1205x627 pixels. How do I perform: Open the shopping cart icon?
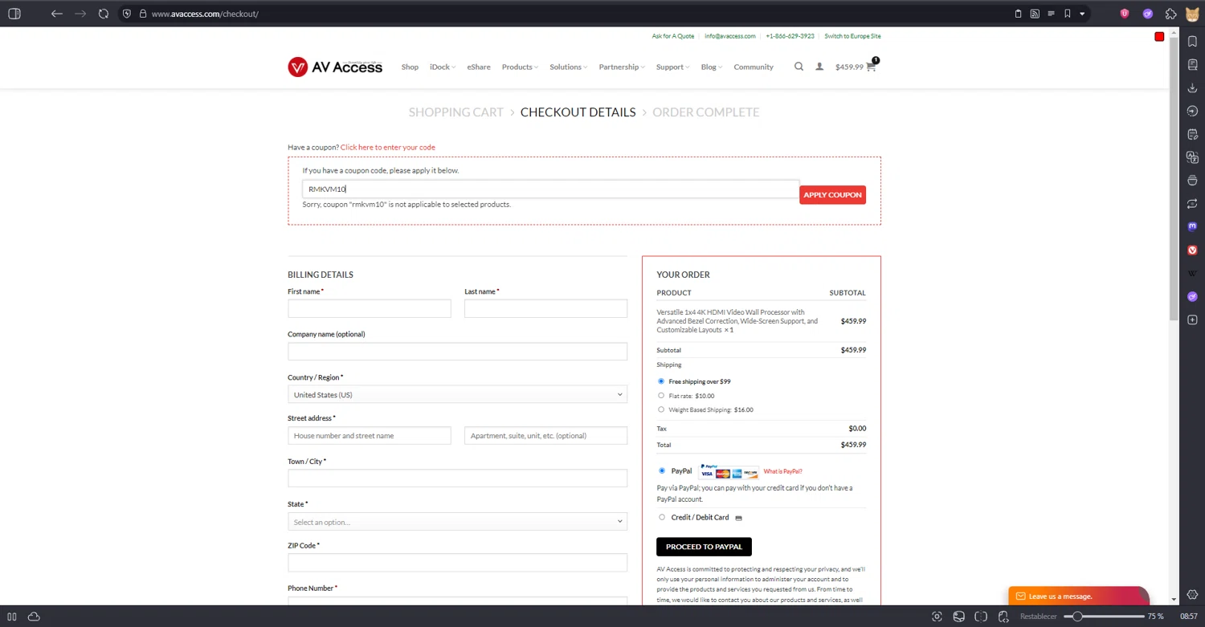pos(872,67)
